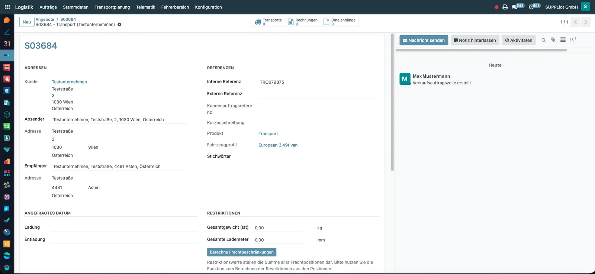The image size is (595, 274).
Task: Click the paperclip attachments icon
Action: click(x=553, y=40)
